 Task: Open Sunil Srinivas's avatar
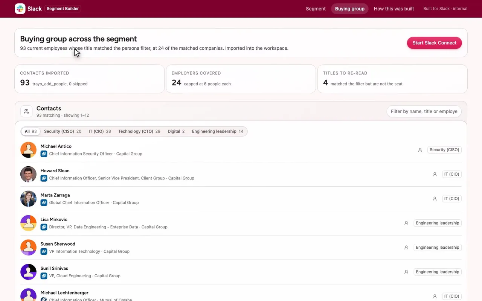[28, 272]
